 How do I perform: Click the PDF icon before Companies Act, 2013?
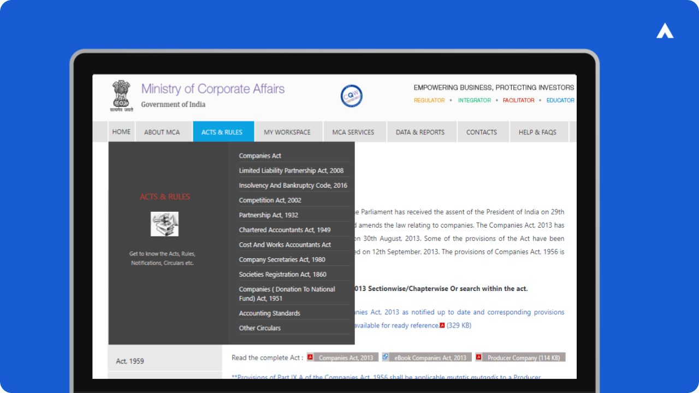[311, 357]
